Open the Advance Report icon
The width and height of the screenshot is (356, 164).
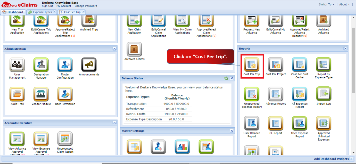pyautogui.click(x=276, y=94)
